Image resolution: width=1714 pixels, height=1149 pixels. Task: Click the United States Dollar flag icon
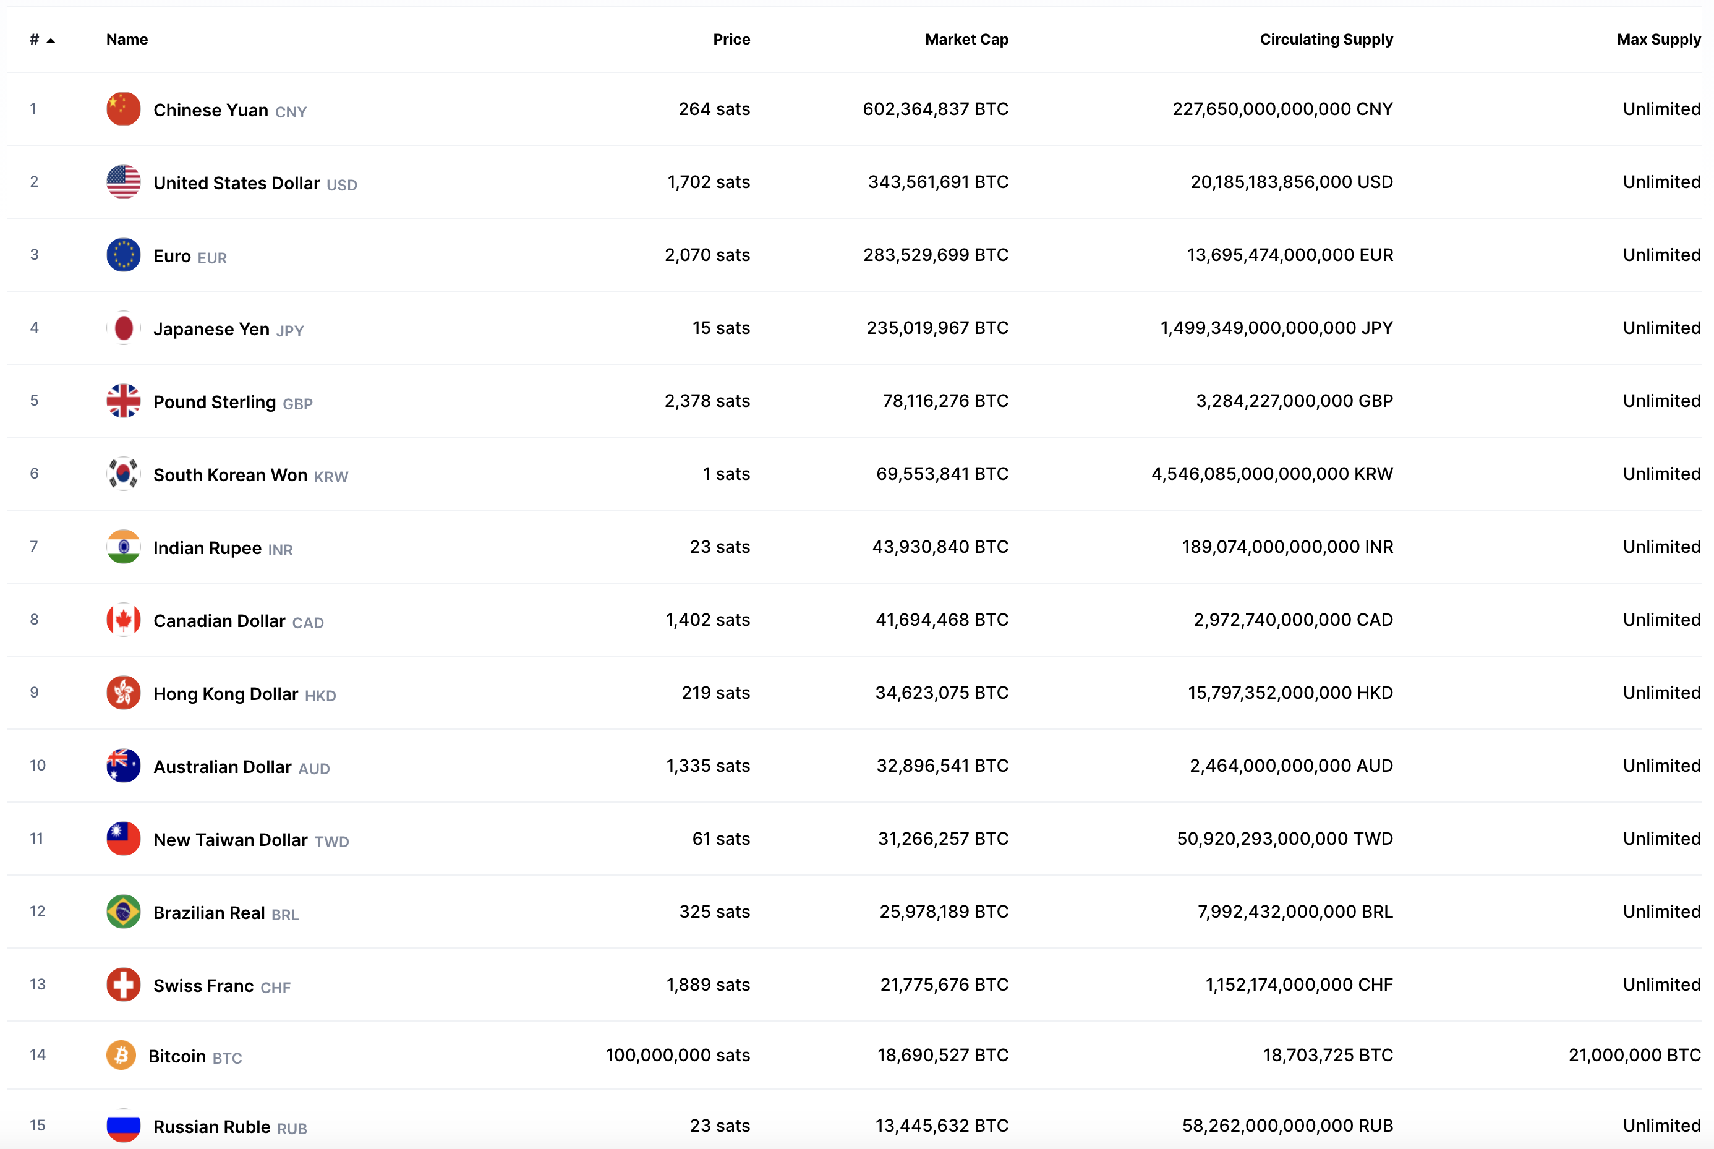(123, 182)
